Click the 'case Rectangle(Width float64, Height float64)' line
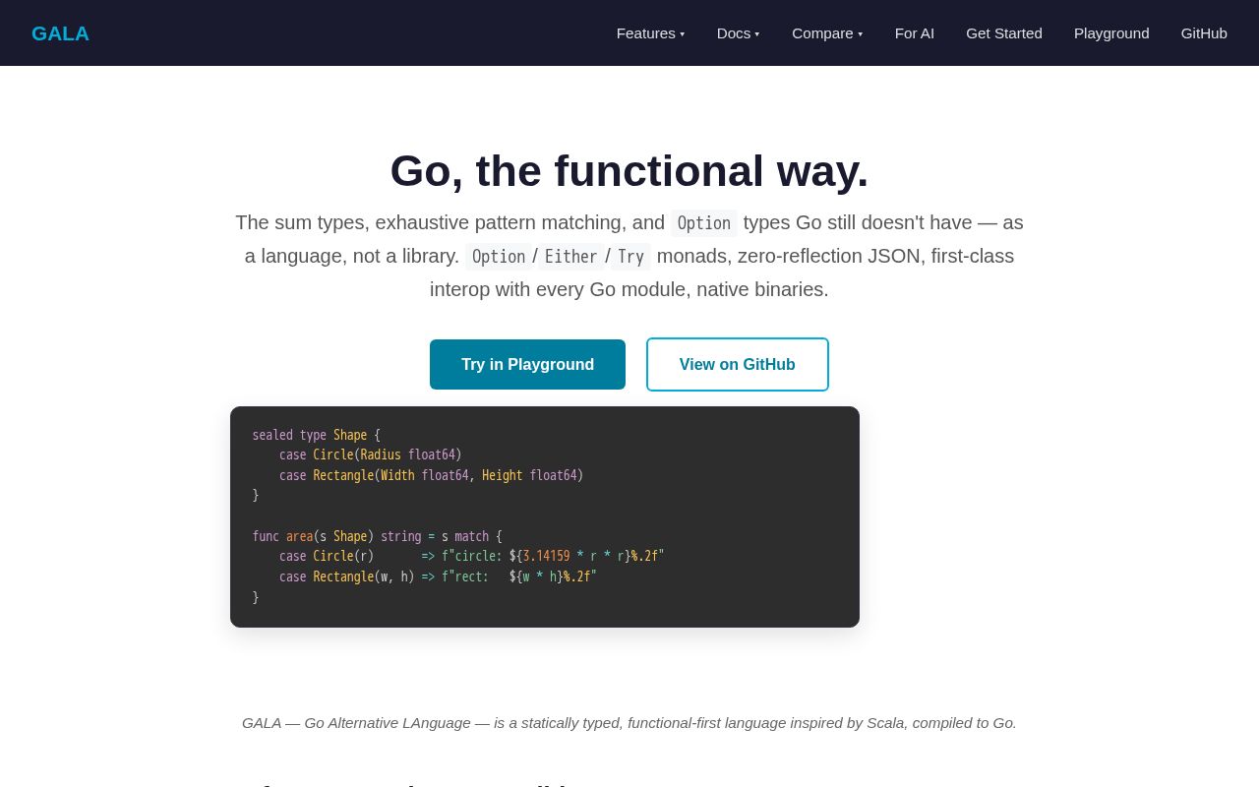The height and width of the screenshot is (787, 1259). coord(432,476)
